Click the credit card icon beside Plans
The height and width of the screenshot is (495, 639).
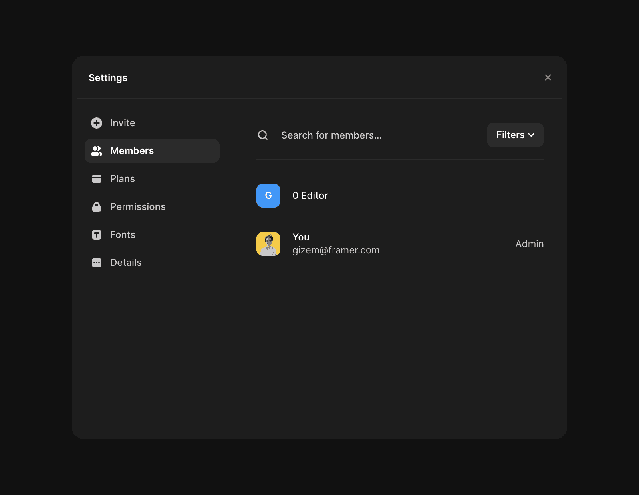click(x=97, y=178)
